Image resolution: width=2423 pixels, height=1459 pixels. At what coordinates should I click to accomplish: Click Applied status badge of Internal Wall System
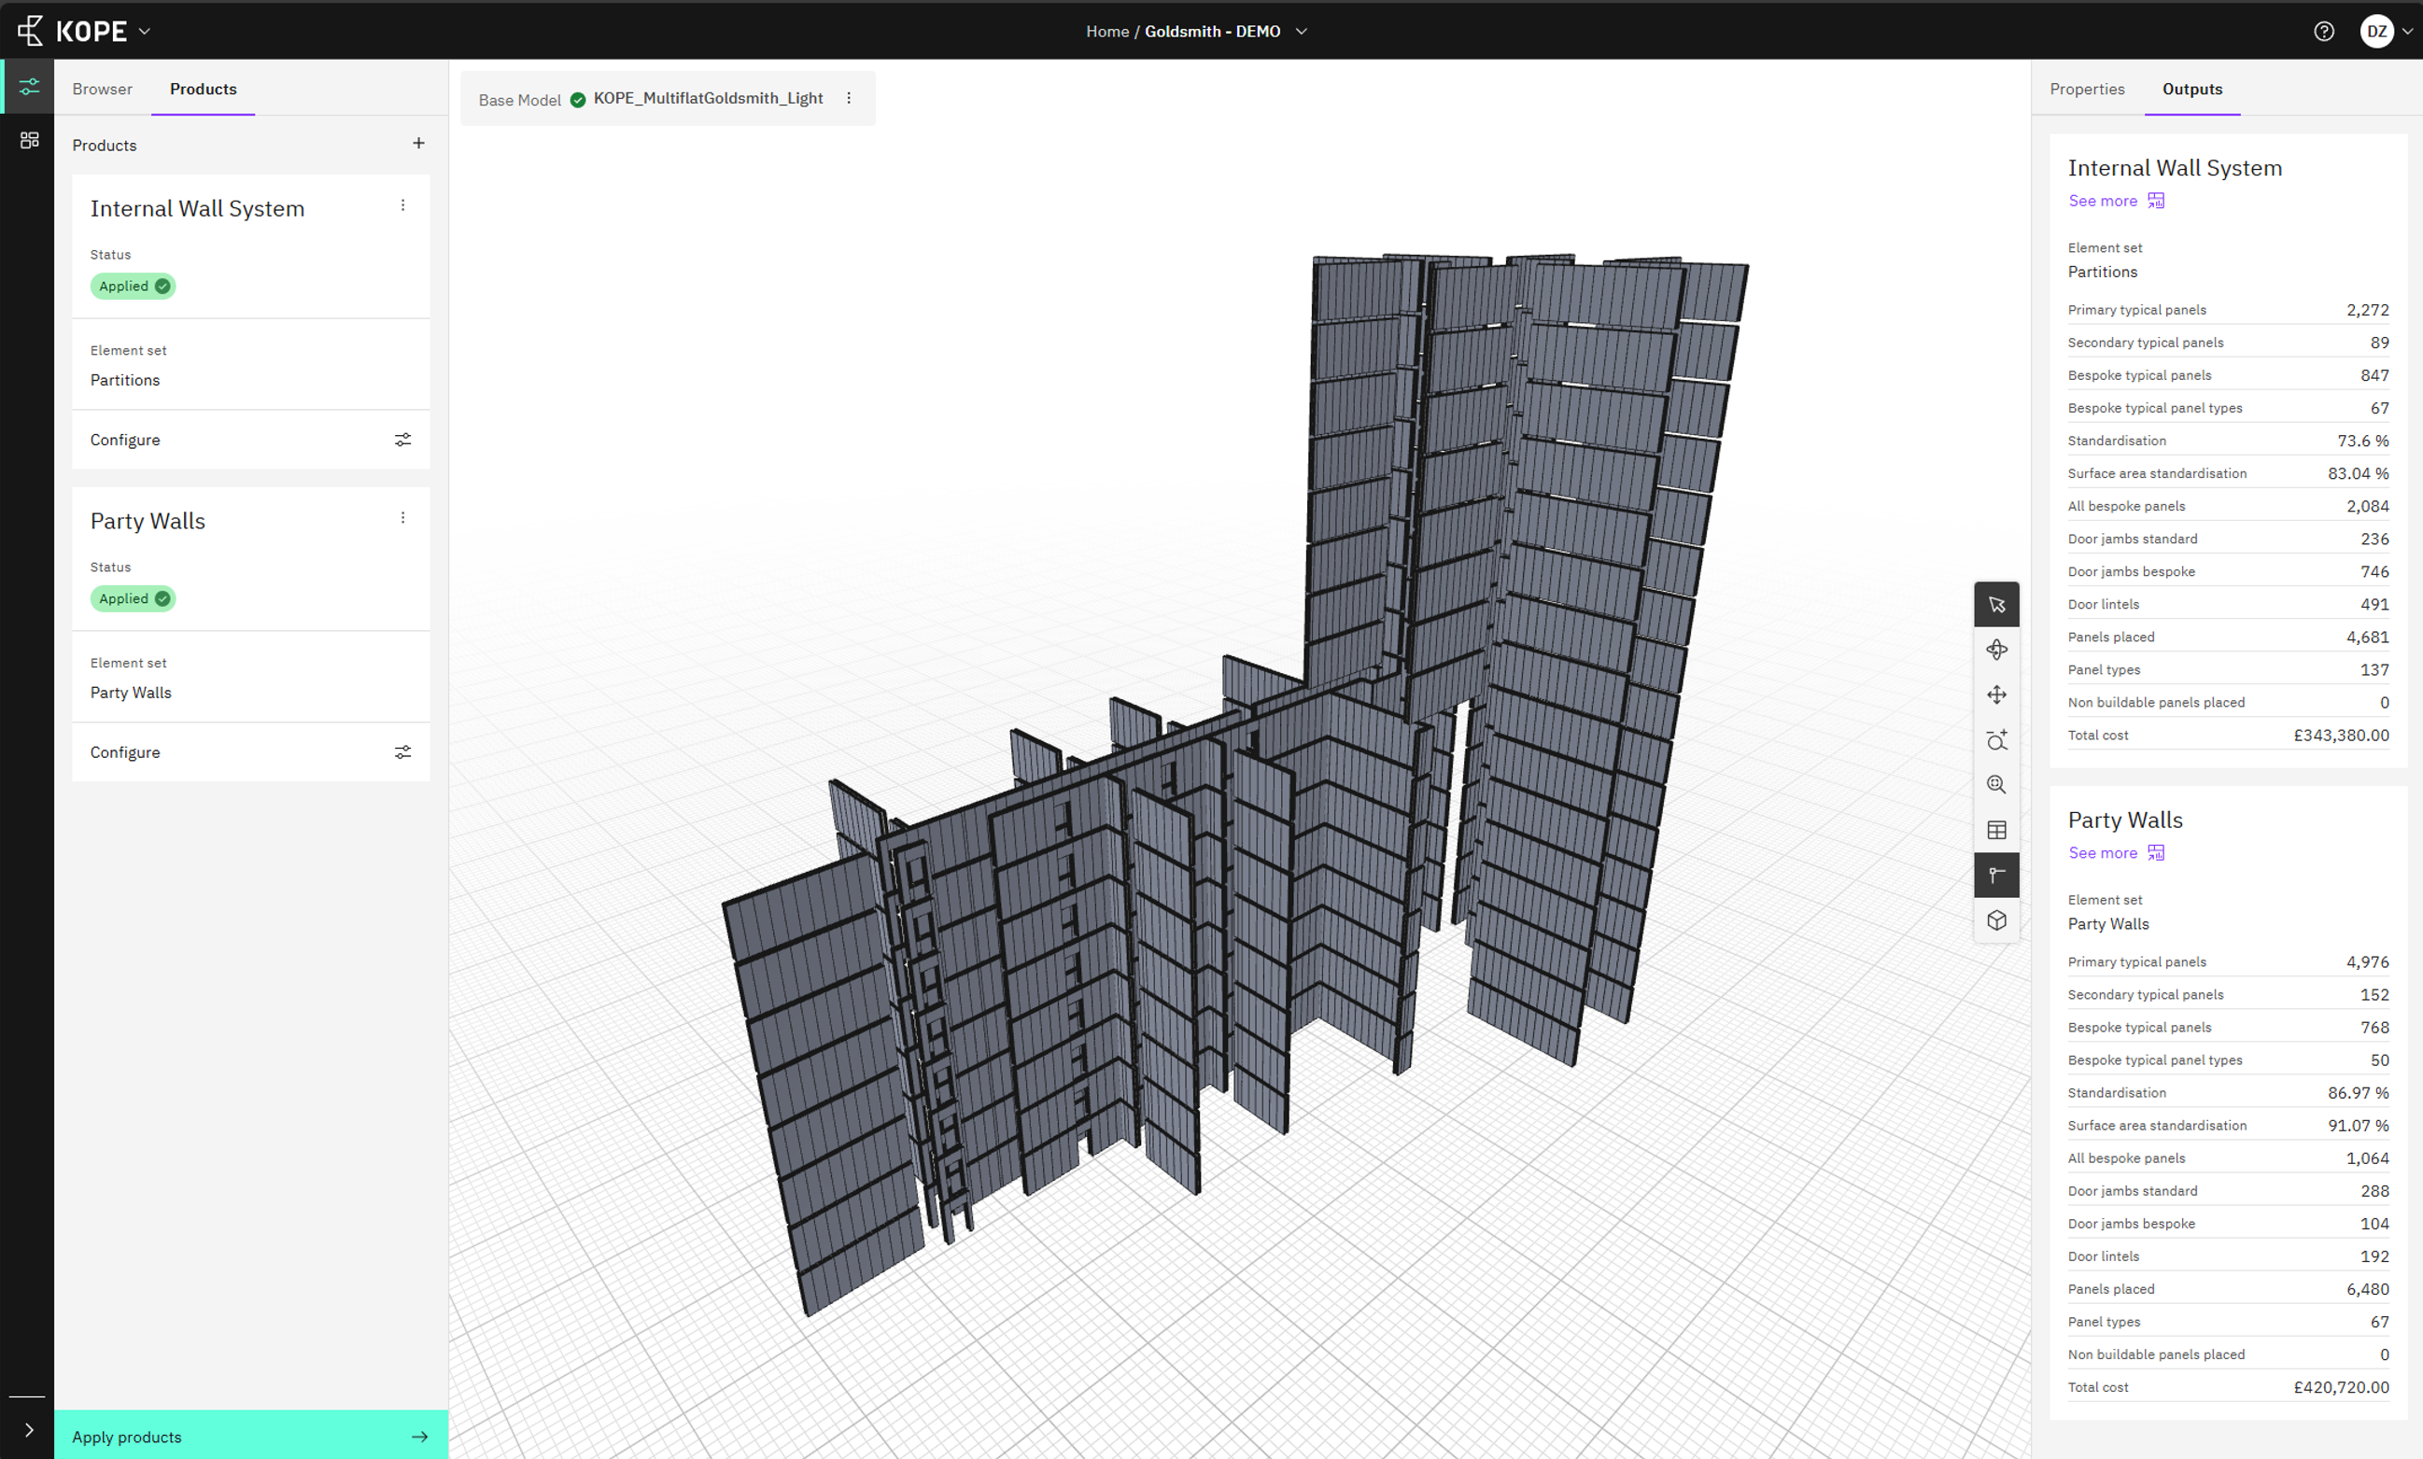(x=133, y=286)
